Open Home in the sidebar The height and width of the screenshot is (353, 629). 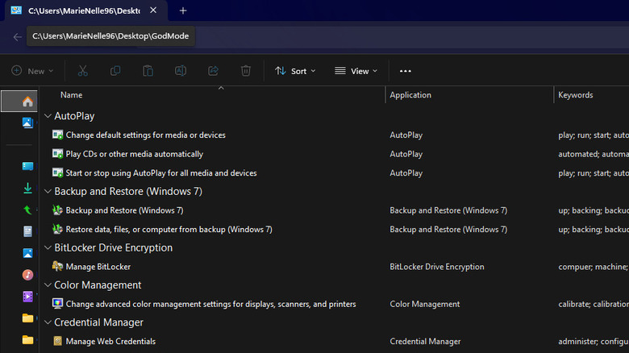[27, 101]
